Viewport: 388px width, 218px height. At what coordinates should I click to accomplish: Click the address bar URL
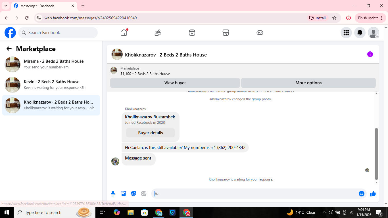click(x=91, y=18)
